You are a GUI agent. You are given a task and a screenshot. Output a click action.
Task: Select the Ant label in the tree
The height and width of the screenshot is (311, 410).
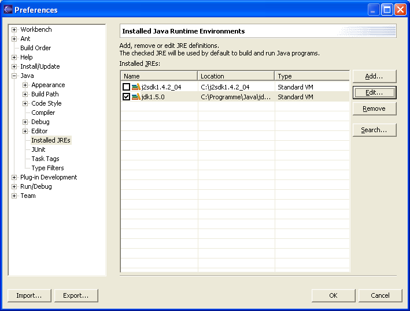25,39
